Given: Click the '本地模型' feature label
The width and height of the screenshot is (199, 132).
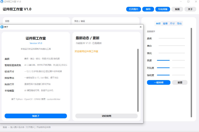Looking at the screenshot, I should (x=9, y=91).
